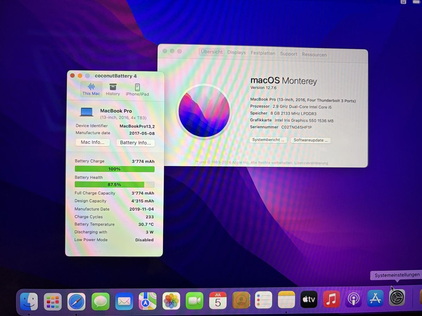
Task: Open App Store from the Dock
Action: [x=375, y=298]
